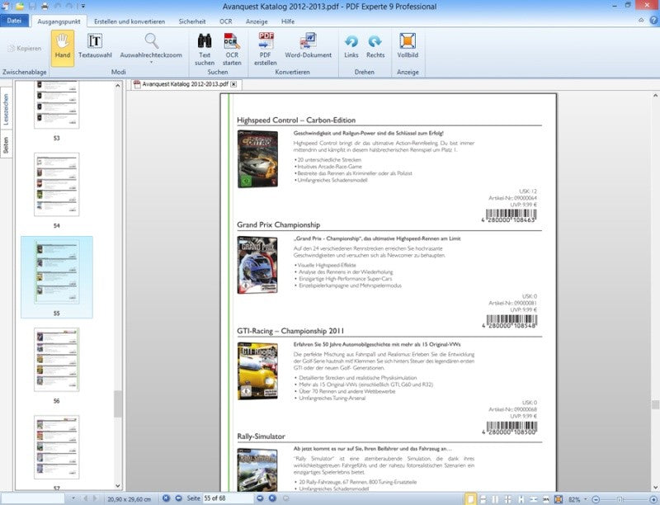Select the Ausgangspunkt ribbon tab
This screenshot has height=505, width=660.
coord(59,21)
